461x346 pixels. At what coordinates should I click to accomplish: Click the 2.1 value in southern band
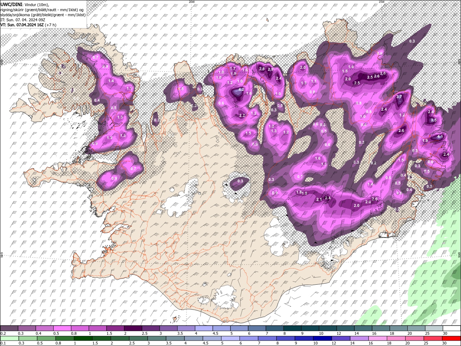pos(319,199)
